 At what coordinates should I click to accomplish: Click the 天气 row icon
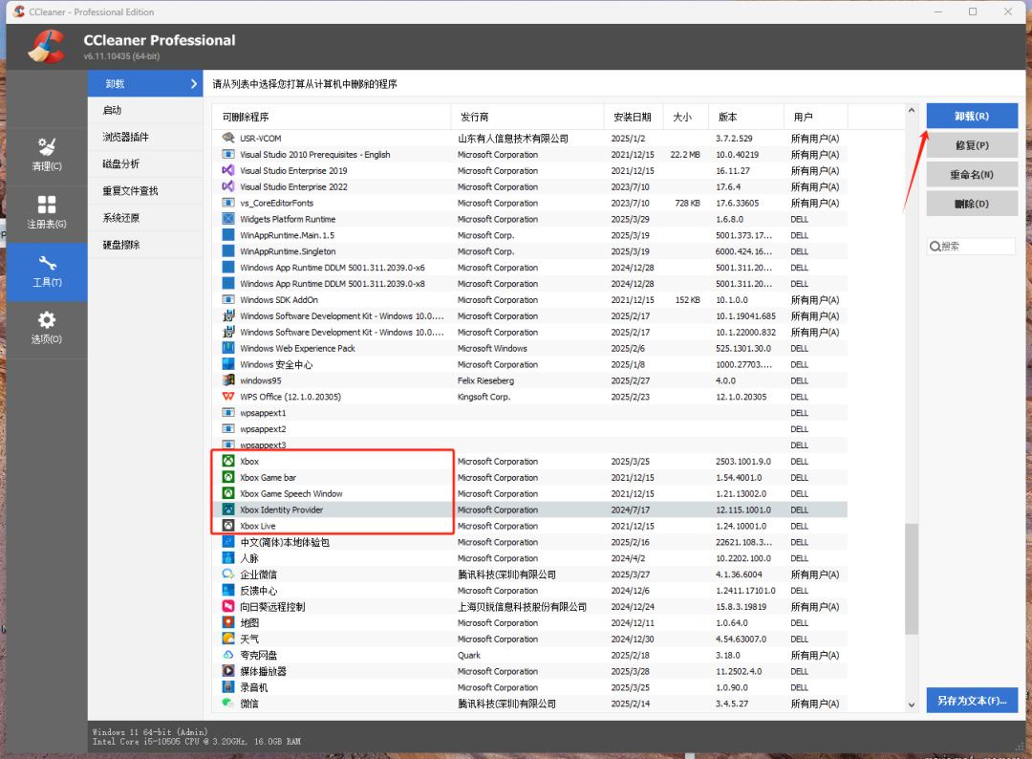pyautogui.click(x=228, y=639)
